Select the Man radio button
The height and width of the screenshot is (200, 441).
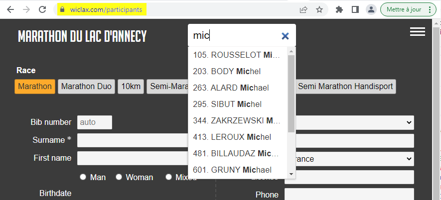pos(83,177)
